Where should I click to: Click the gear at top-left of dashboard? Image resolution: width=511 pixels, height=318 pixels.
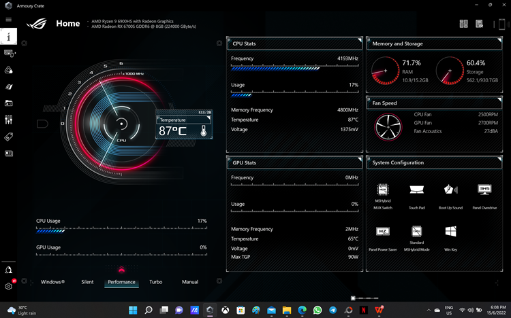[x=24, y=43]
